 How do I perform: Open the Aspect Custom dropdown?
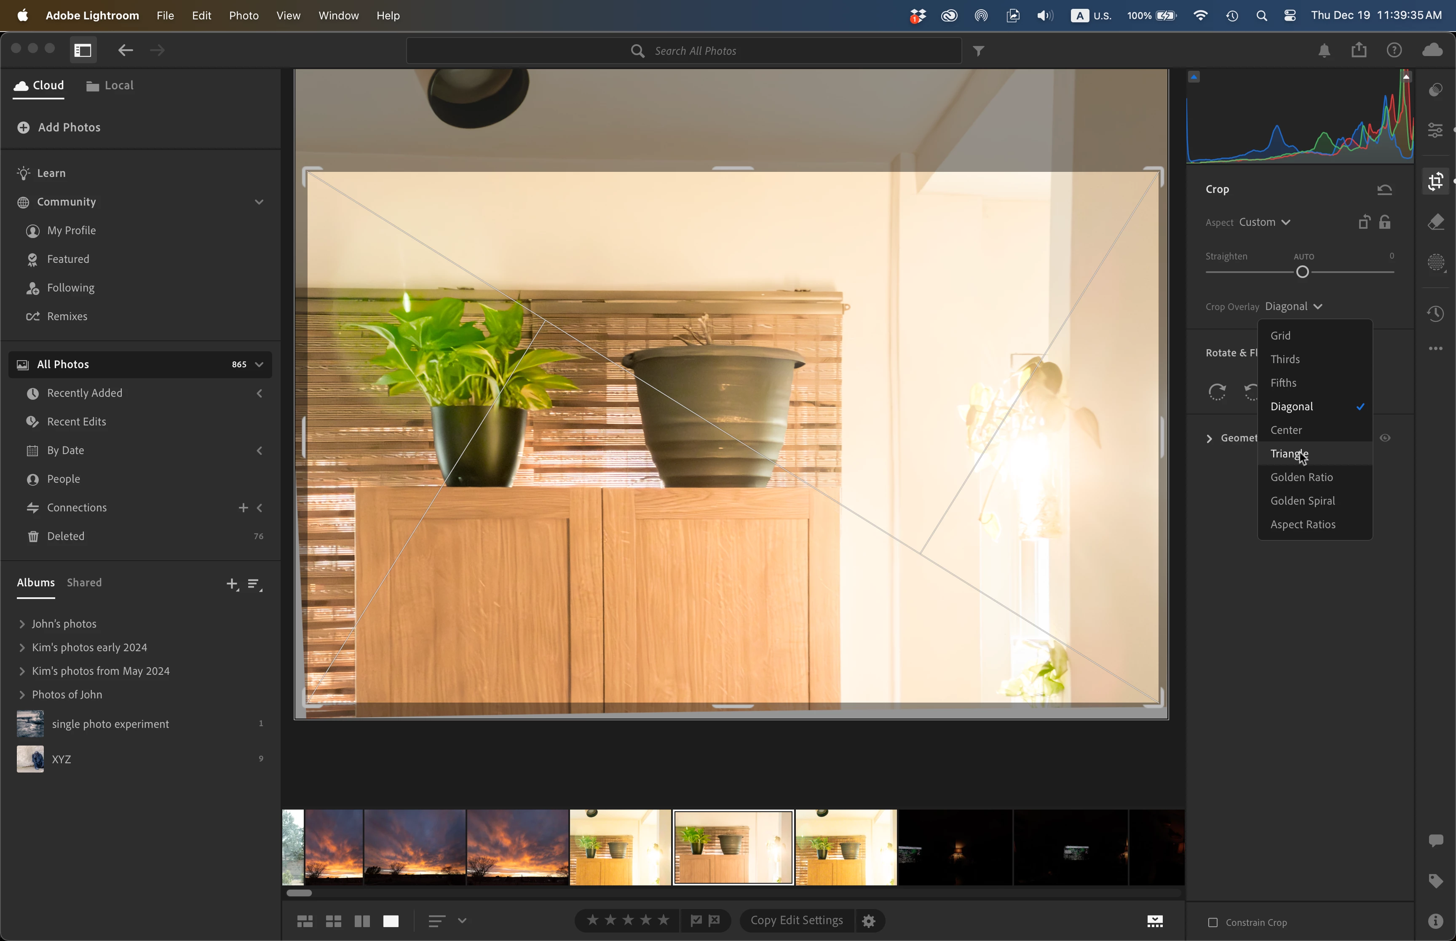(1264, 222)
